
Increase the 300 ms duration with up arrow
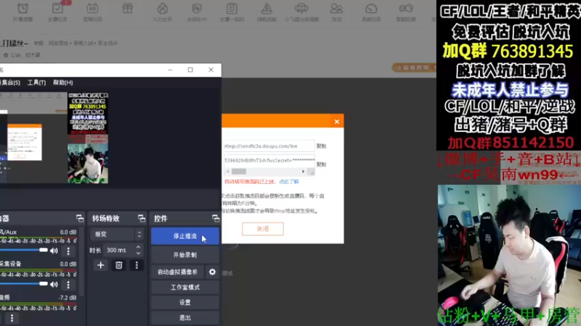click(x=138, y=248)
